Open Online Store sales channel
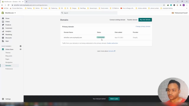The image size is (189, 106). pyautogui.click(x=9, y=49)
